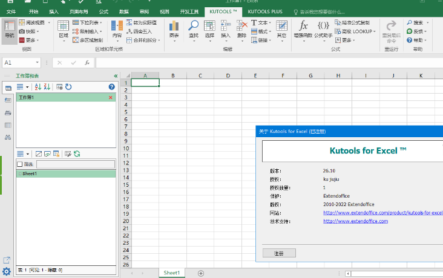Open the 合并和拆分 merge and split menu

click(x=143, y=40)
